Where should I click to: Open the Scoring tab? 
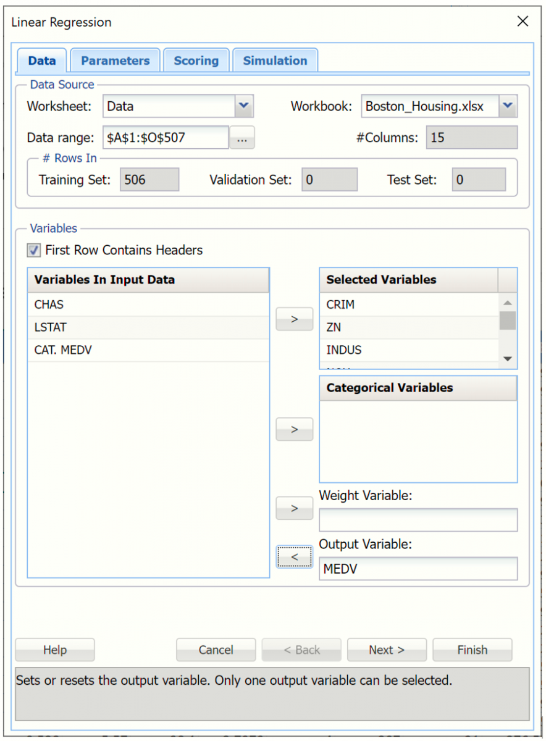pos(196,61)
